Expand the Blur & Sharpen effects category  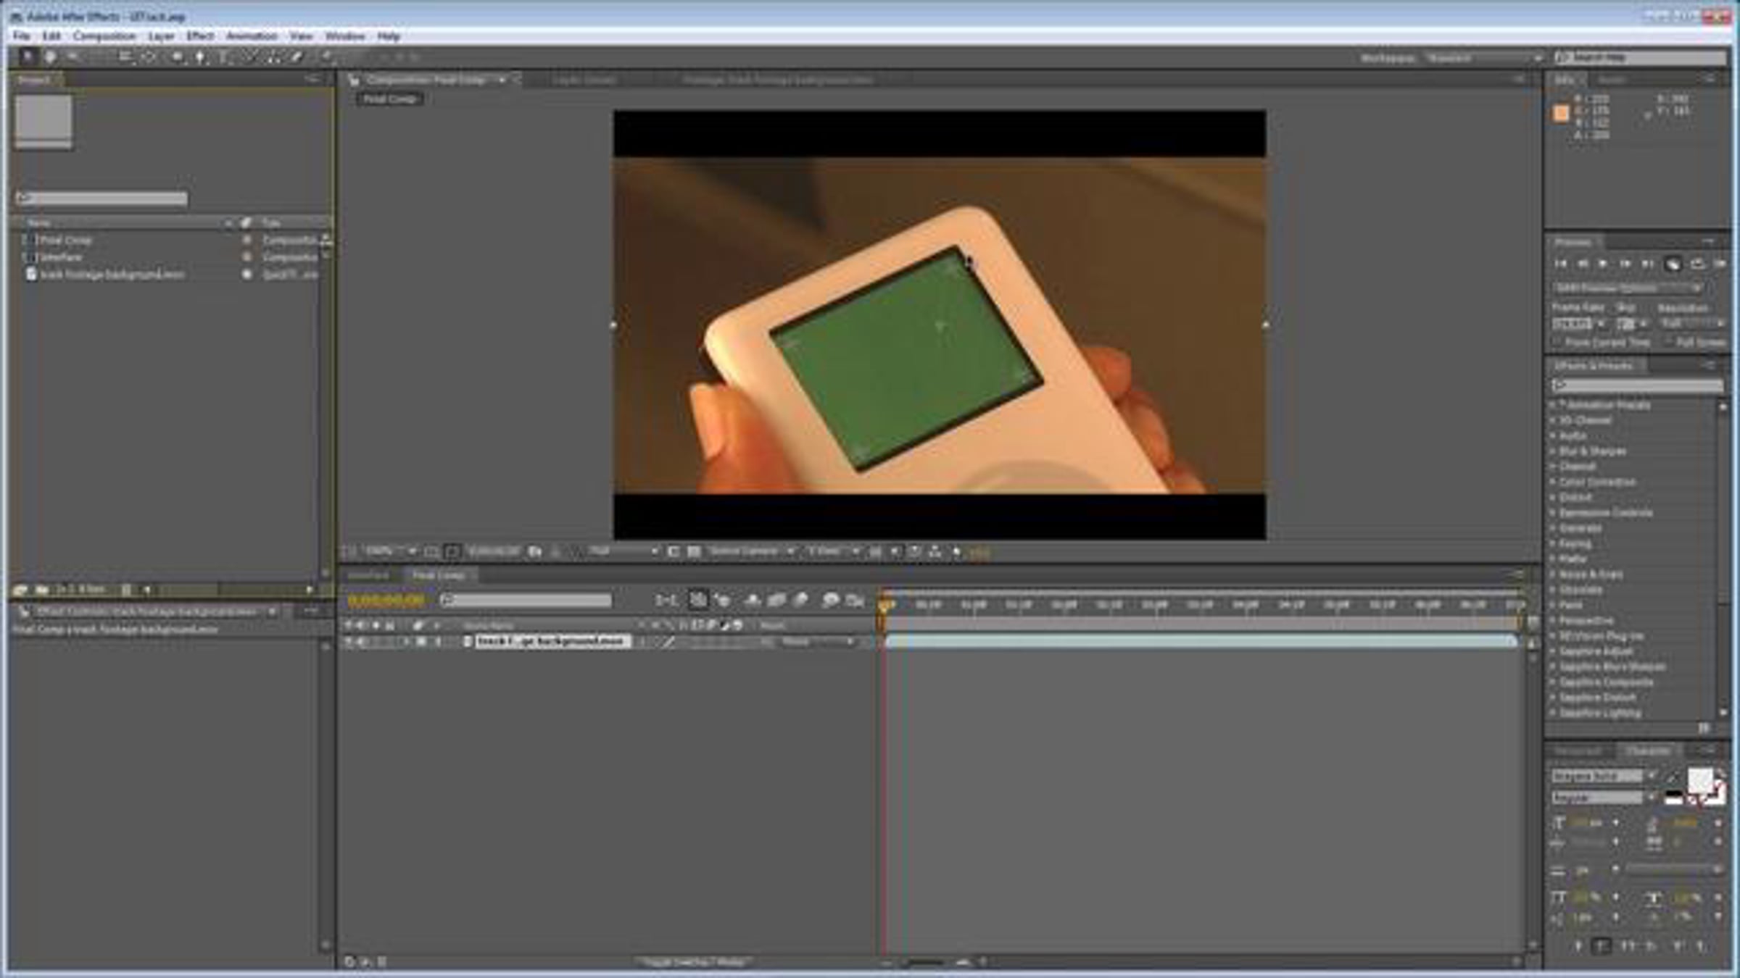pos(1554,451)
